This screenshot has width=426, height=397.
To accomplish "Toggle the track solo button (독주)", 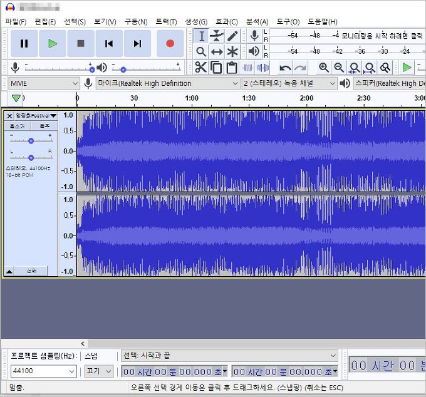I will click(x=44, y=126).
